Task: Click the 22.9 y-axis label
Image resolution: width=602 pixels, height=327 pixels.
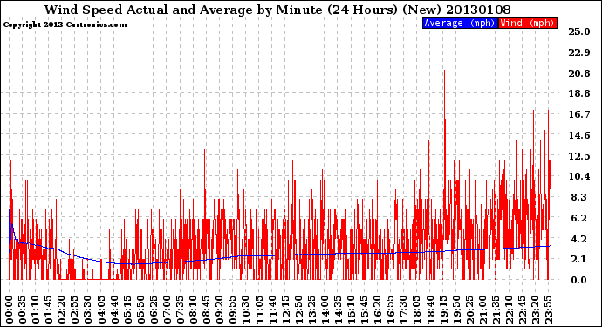Action: 579,52
